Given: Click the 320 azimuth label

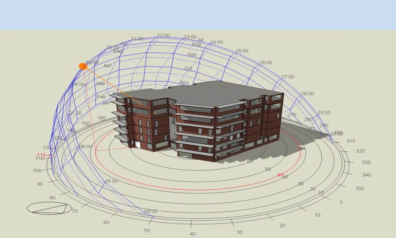Looking at the screenshot, I should point(361,151).
